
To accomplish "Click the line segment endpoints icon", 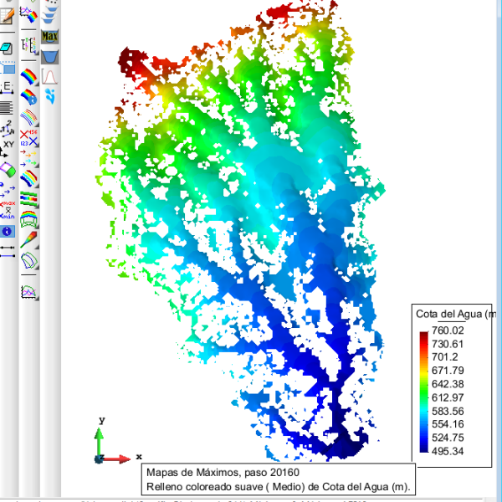I will click(x=8, y=251).
